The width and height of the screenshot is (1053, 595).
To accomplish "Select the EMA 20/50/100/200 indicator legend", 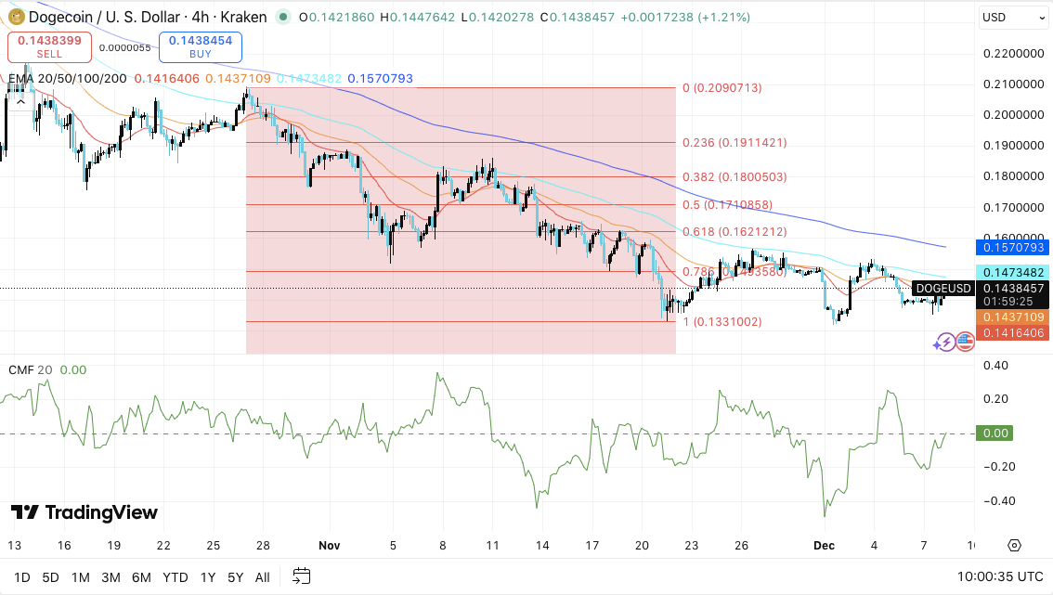I will tap(67, 79).
